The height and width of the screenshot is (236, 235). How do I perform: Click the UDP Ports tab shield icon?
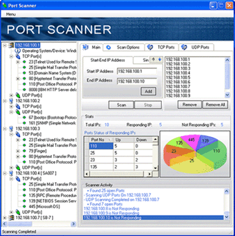(x=184, y=47)
